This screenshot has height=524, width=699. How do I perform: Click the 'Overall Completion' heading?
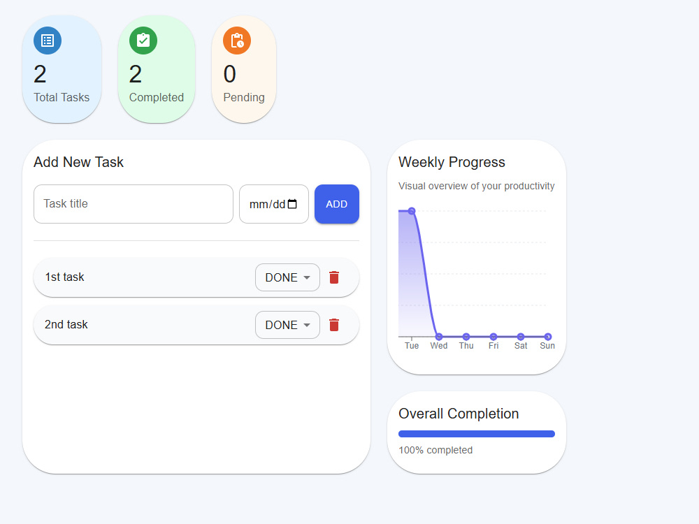pos(459,414)
